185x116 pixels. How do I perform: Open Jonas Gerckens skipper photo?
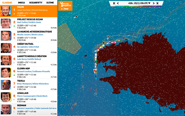tap(6, 11)
